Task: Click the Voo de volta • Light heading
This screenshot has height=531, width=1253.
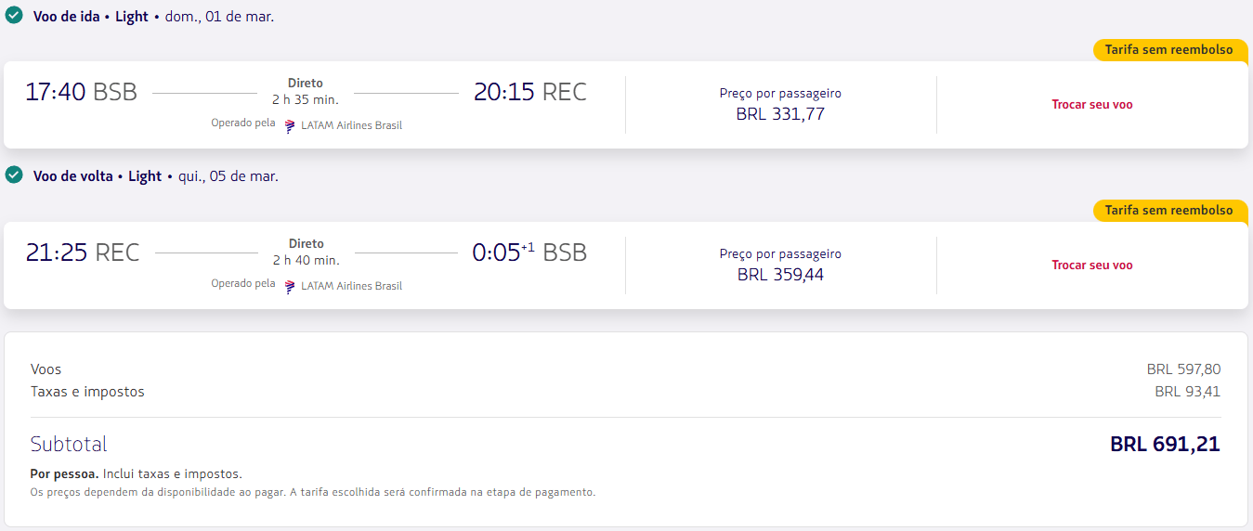Action: tap(98, 176)
